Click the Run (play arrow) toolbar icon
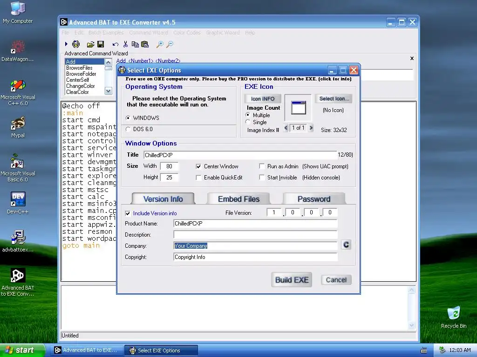477x357 pixels. tap(66, 44)
